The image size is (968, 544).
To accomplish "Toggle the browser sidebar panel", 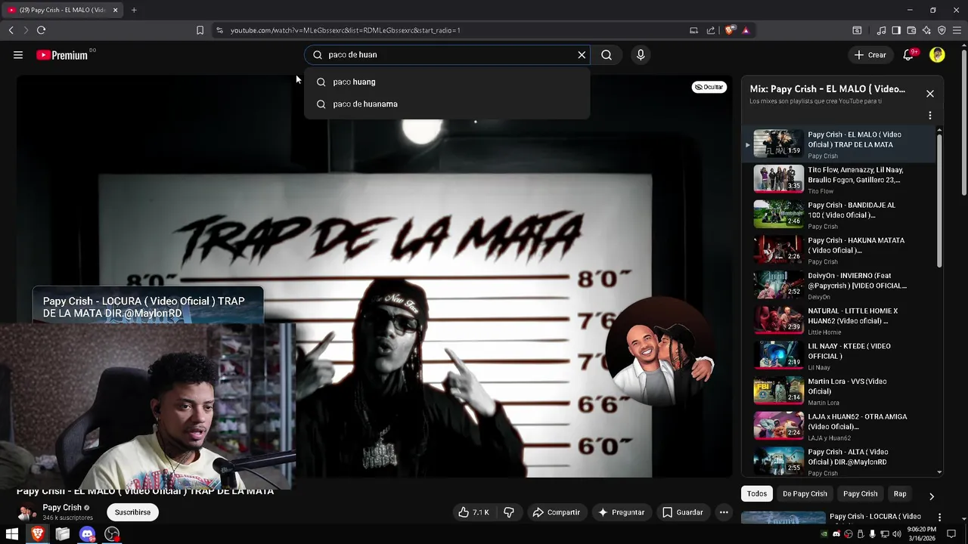I will 896,30.
